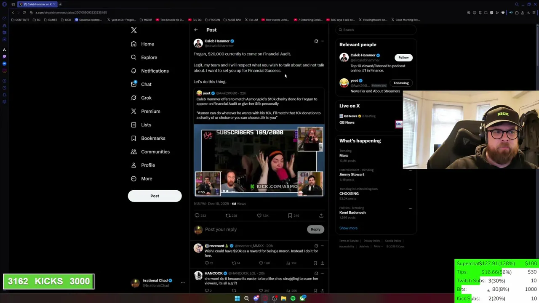Share revenant's comment
539x303 pixels.
point(322,263)
